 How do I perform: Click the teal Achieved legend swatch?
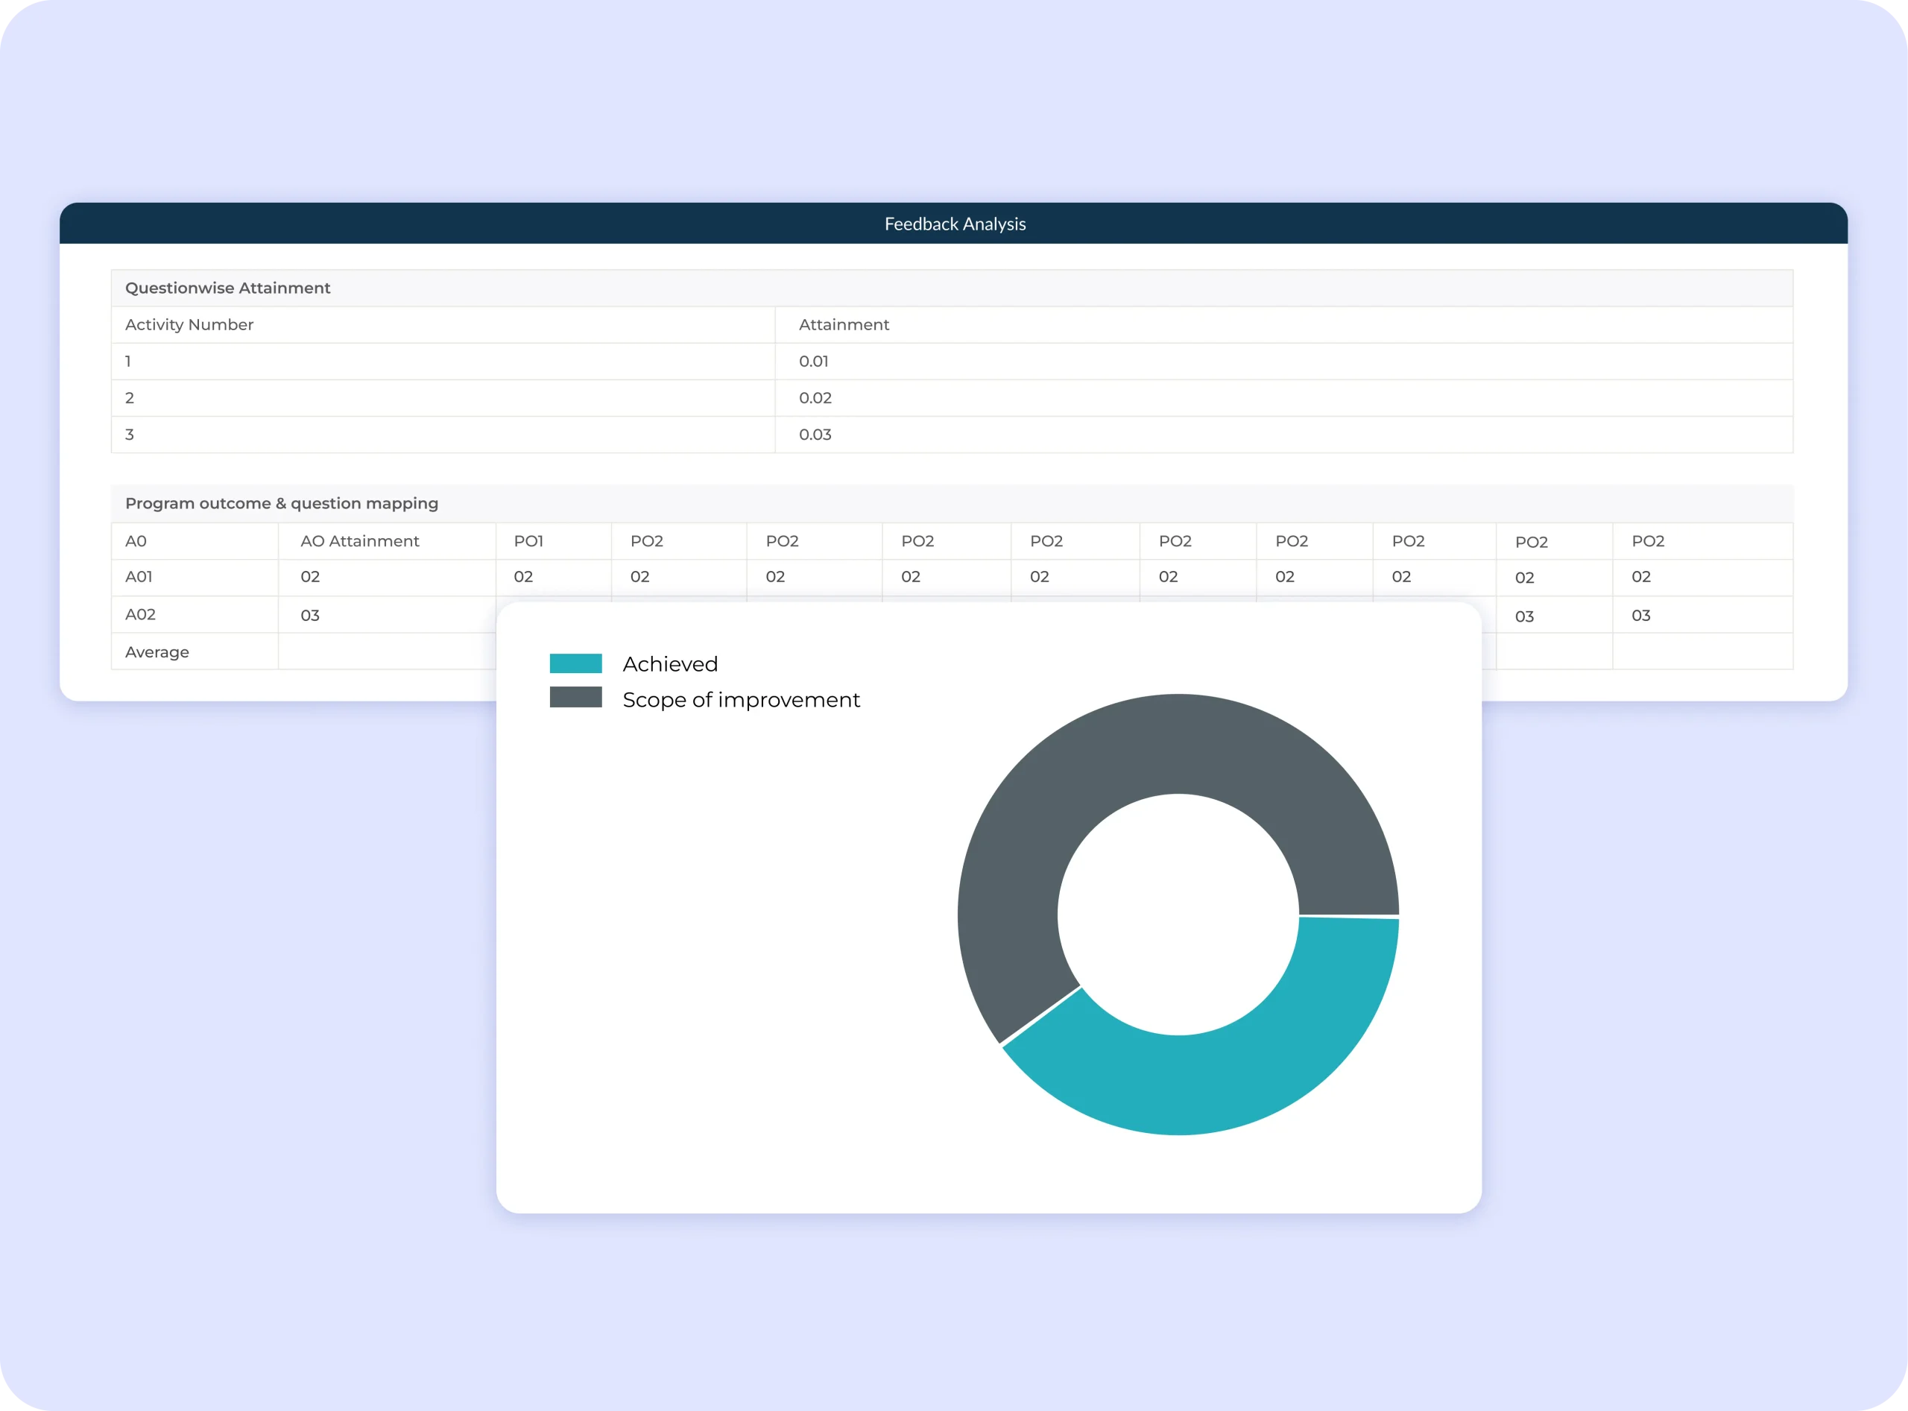click(x=575, y=663)
